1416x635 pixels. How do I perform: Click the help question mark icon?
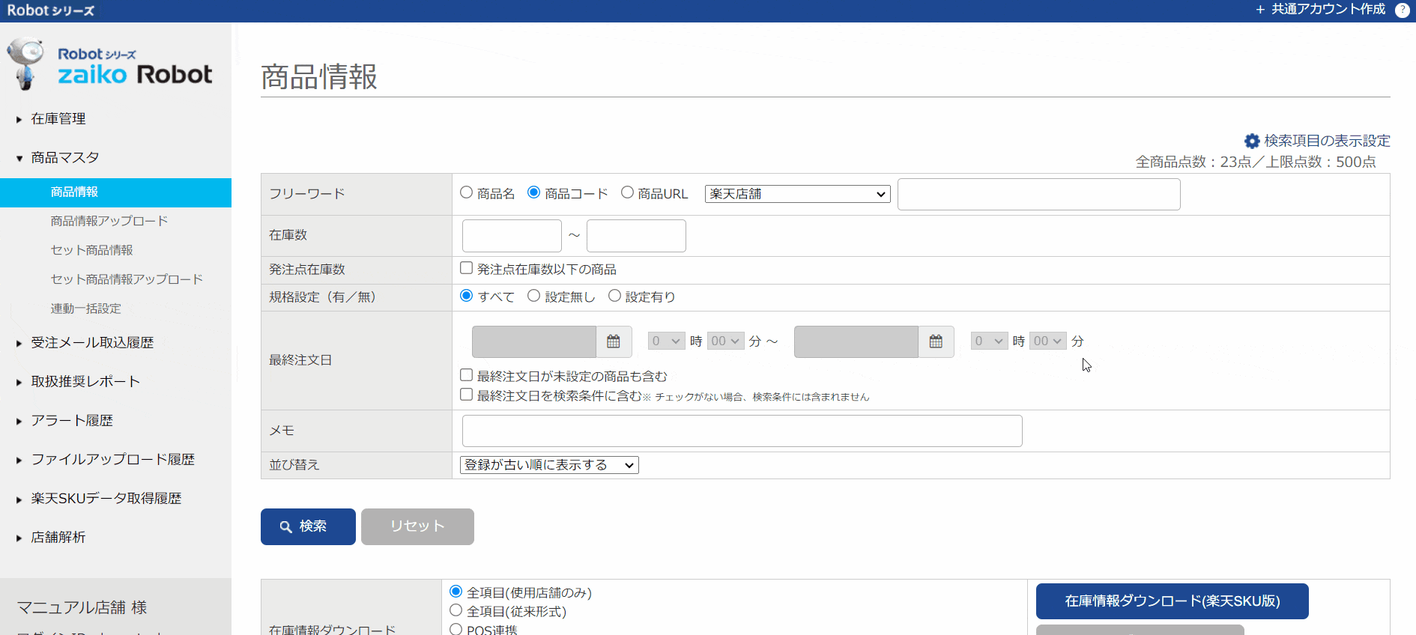pyautogui.click(x=1402, y=10)
